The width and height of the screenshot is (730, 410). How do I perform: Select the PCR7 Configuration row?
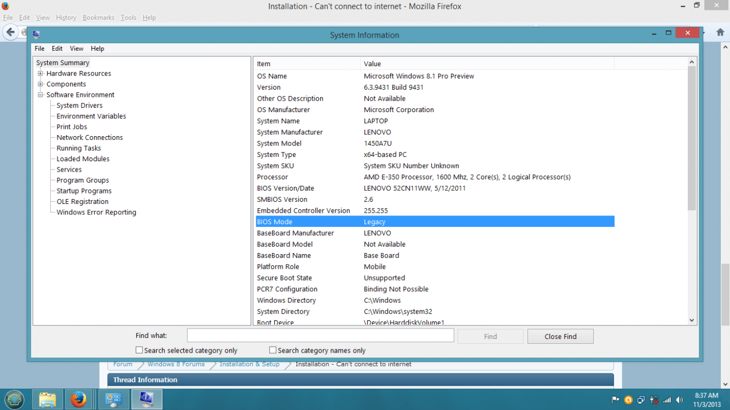(435, 289)
